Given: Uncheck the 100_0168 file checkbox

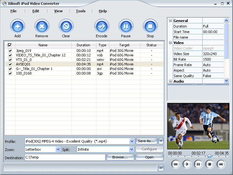Looking at the screenshot, I should (x=10, y=73).
